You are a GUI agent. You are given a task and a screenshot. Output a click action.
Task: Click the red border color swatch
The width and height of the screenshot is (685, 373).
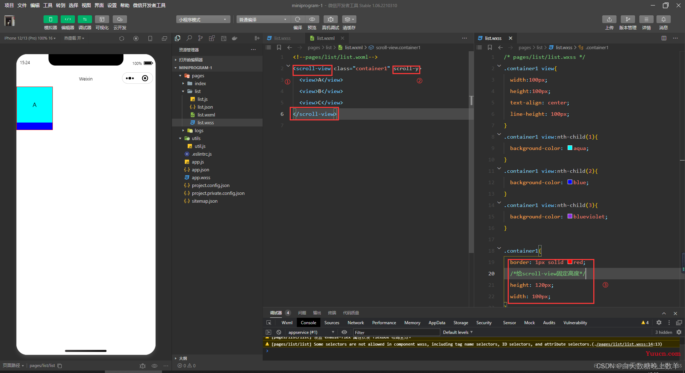point(570,262)
